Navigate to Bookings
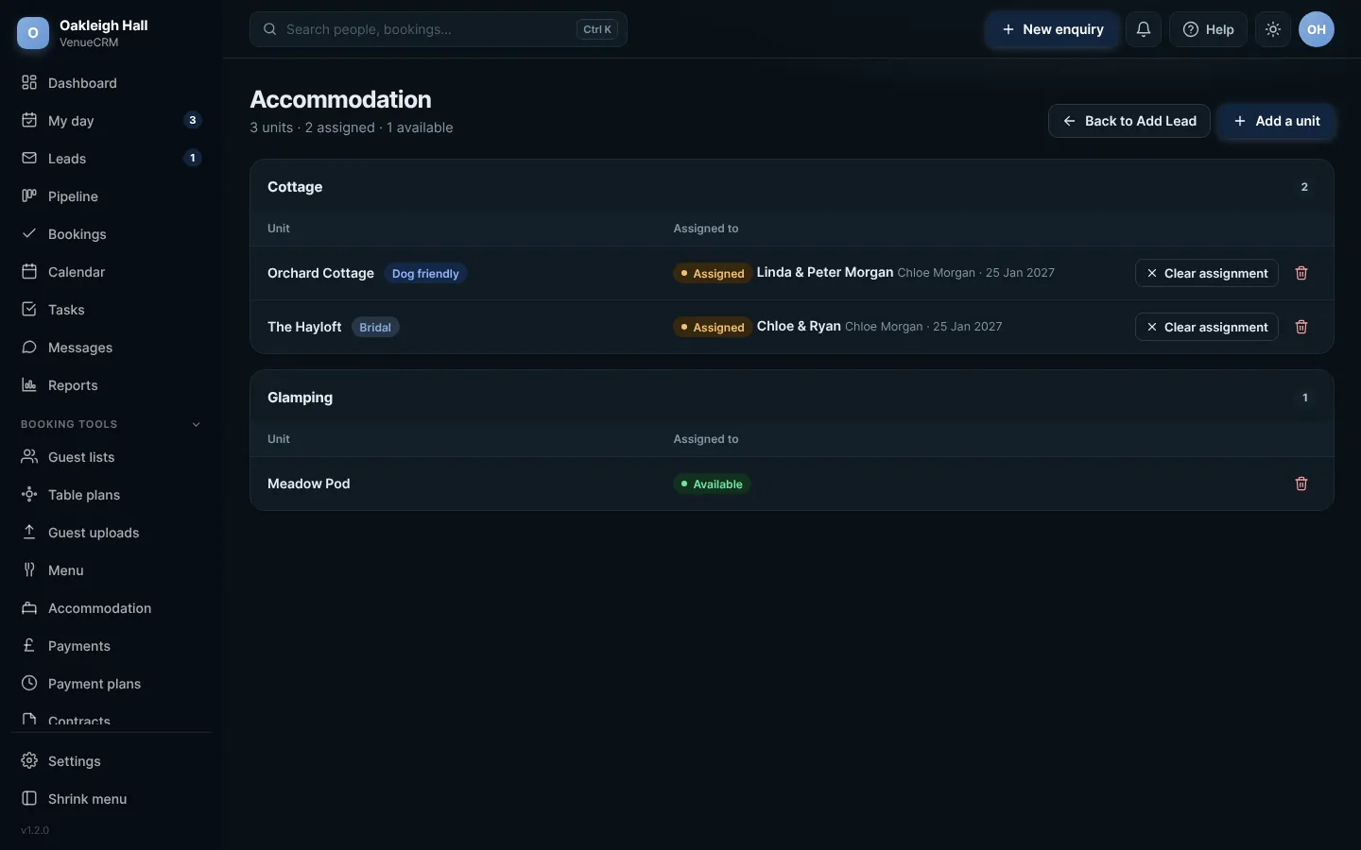 click(112, 234)
